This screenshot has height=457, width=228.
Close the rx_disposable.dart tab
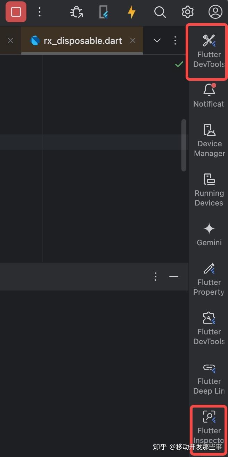coord(133,40)
